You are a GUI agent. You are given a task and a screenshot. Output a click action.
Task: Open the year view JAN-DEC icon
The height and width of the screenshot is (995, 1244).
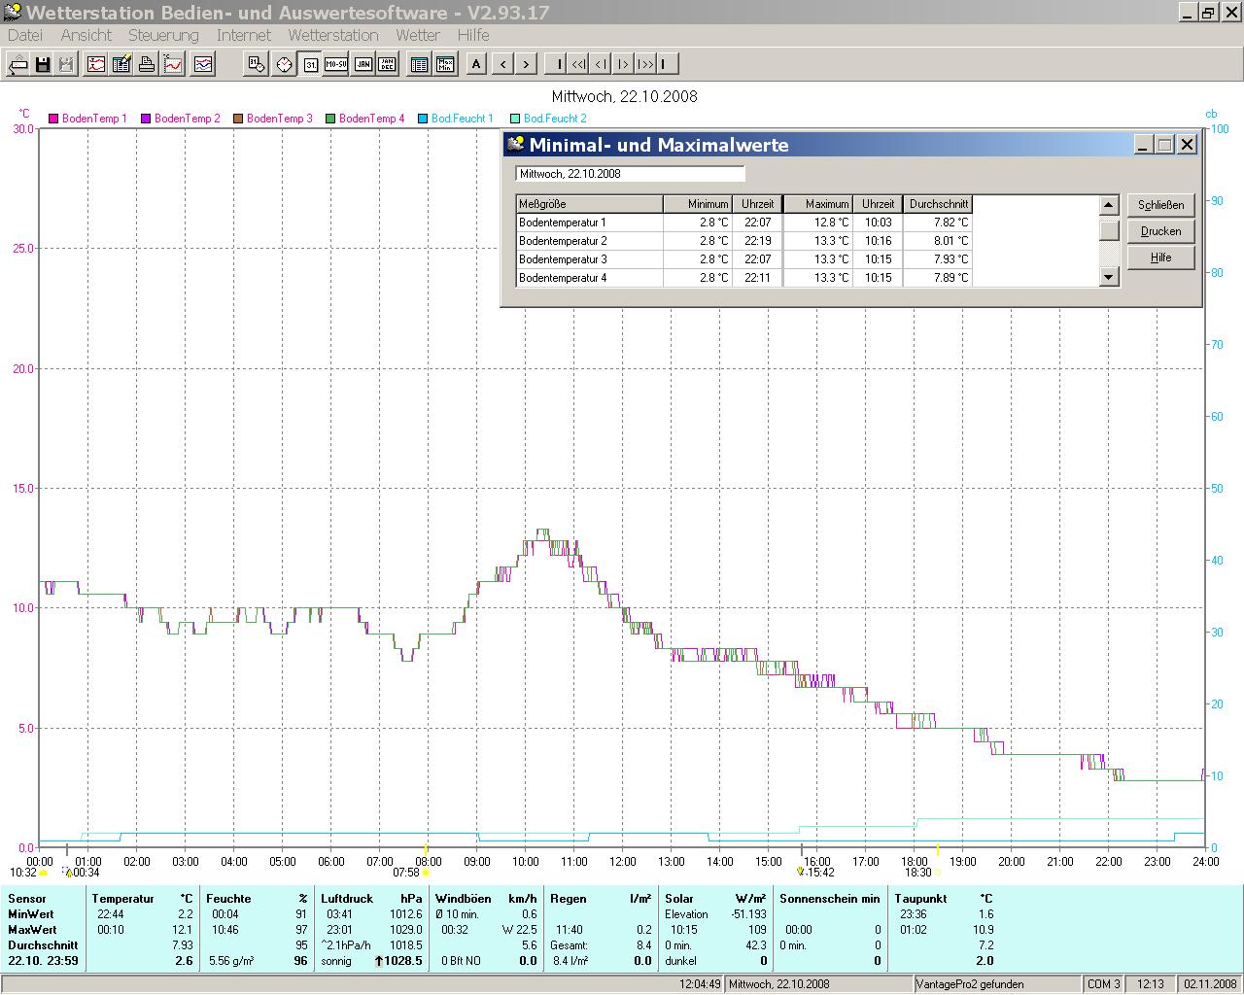(x=387, y=65)
